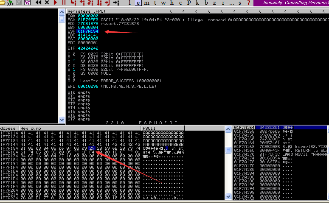Click the Hex dump column header
This screenshot has width=329, height=204.
click(x=80, y=129)
